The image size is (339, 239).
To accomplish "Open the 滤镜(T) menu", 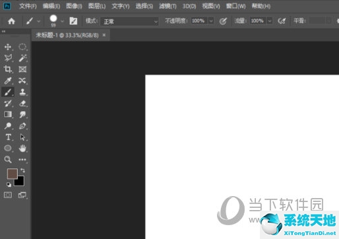I will 168,6.
